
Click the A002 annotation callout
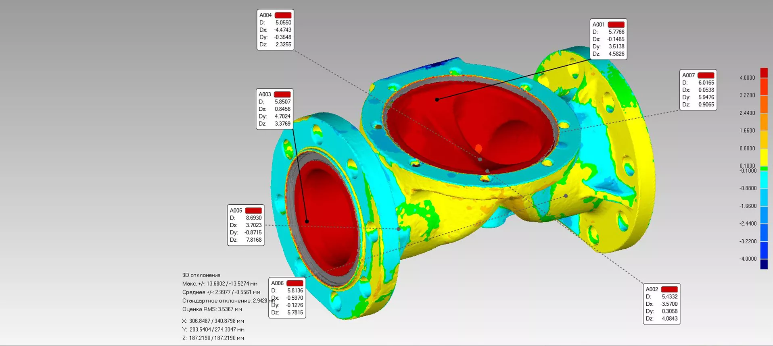661,304
